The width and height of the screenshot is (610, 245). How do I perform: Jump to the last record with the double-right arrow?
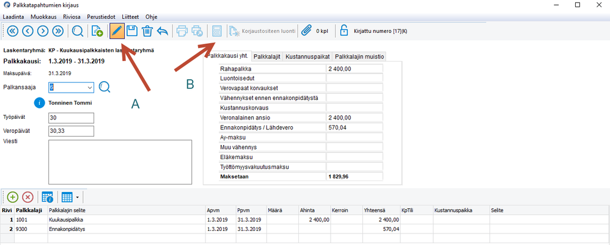point(58,31)
